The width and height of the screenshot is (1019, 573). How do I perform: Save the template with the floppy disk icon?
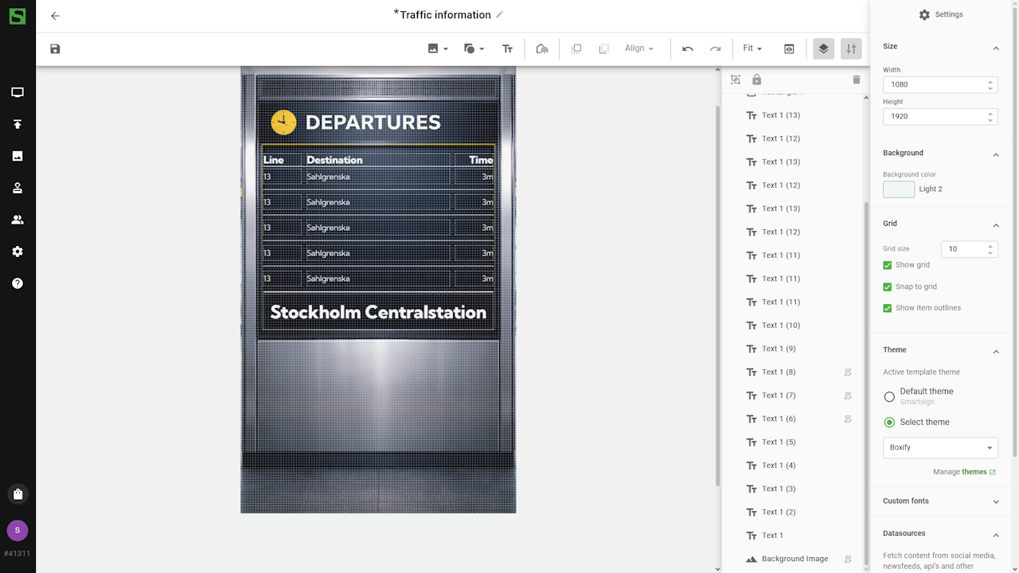tap(55, 49)
